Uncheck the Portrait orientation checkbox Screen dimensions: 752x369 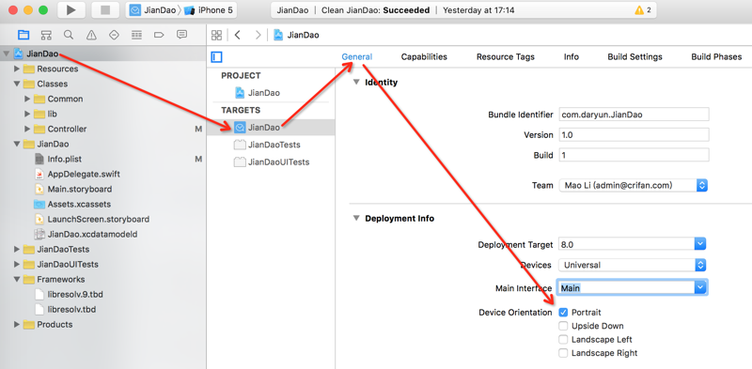click(563, 313)
